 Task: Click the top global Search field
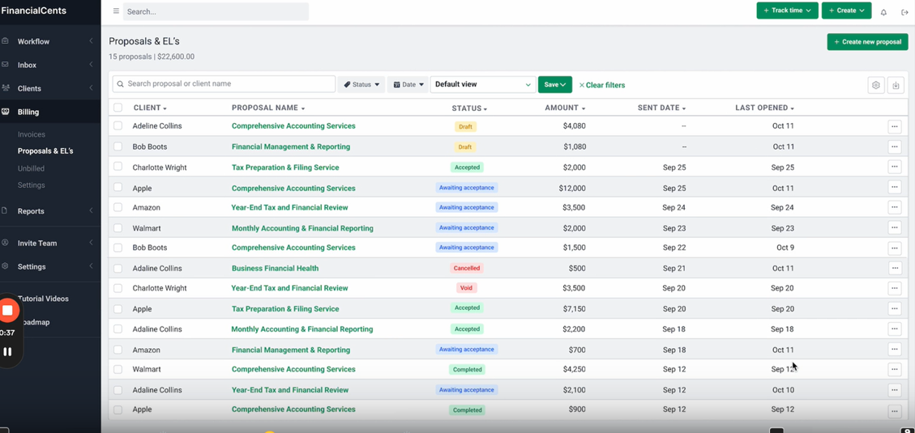[x=216, y=11]
